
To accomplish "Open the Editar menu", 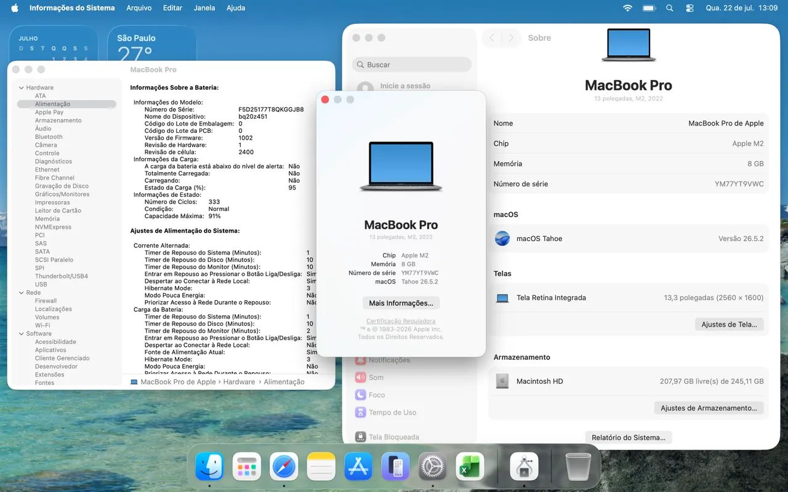I will [x=172, y=8].
